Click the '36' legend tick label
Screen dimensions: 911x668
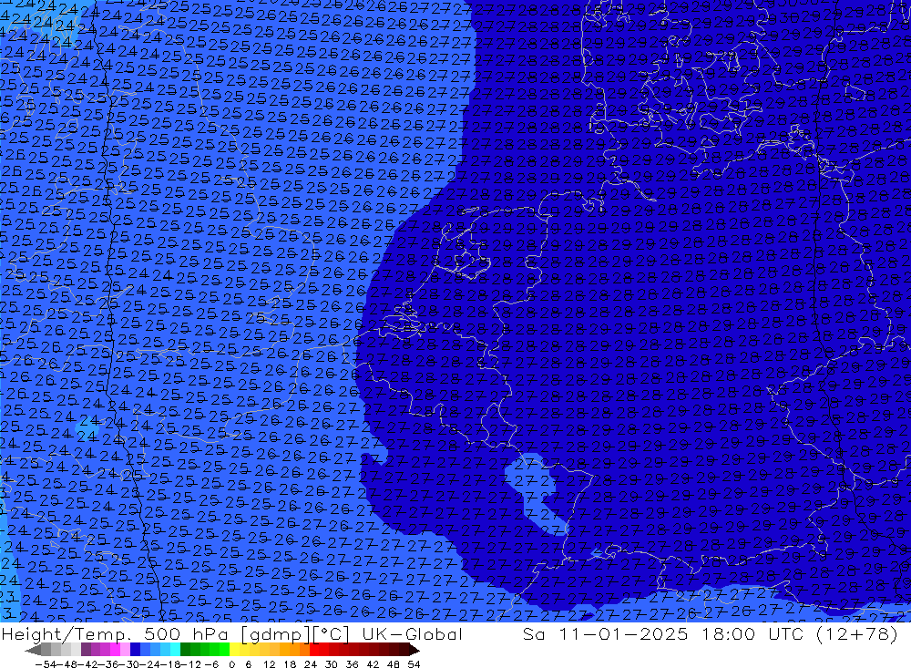click(x=352, y=664)
